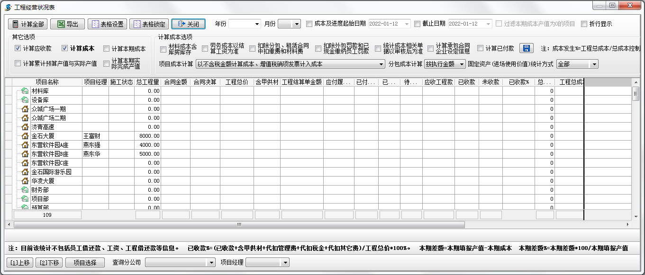Click the table icon on 表格锁定 button
The height and width of the screenshot is (275, 645).
click(x=137, y=24)
